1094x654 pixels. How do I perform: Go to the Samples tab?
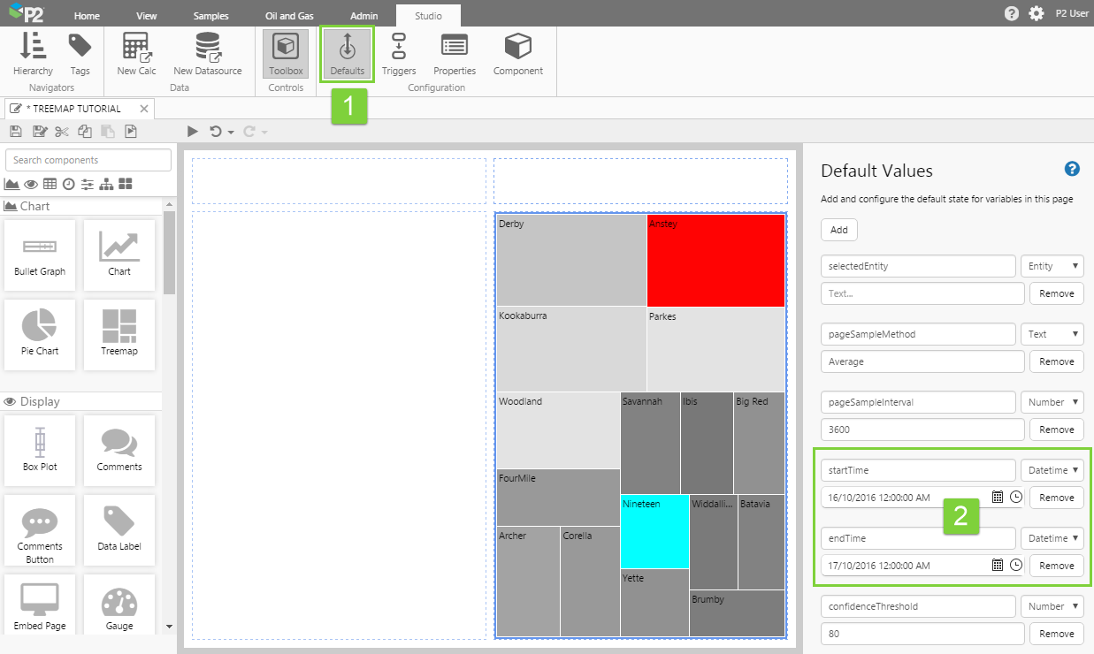tap(210, 16)
